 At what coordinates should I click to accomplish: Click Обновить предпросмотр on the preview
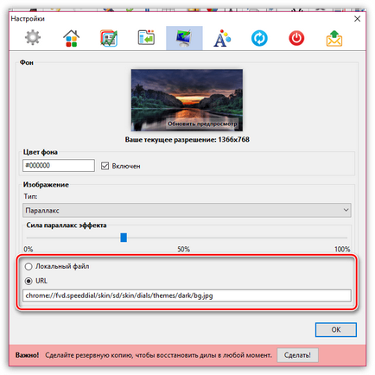(x=202, y=124)
